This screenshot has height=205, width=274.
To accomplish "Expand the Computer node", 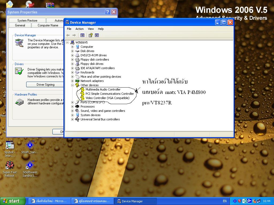I will 72,47.
